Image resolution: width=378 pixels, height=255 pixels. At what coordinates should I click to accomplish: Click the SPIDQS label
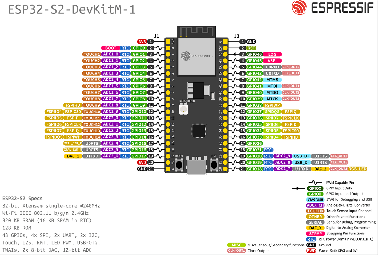[x=272, y=112]
